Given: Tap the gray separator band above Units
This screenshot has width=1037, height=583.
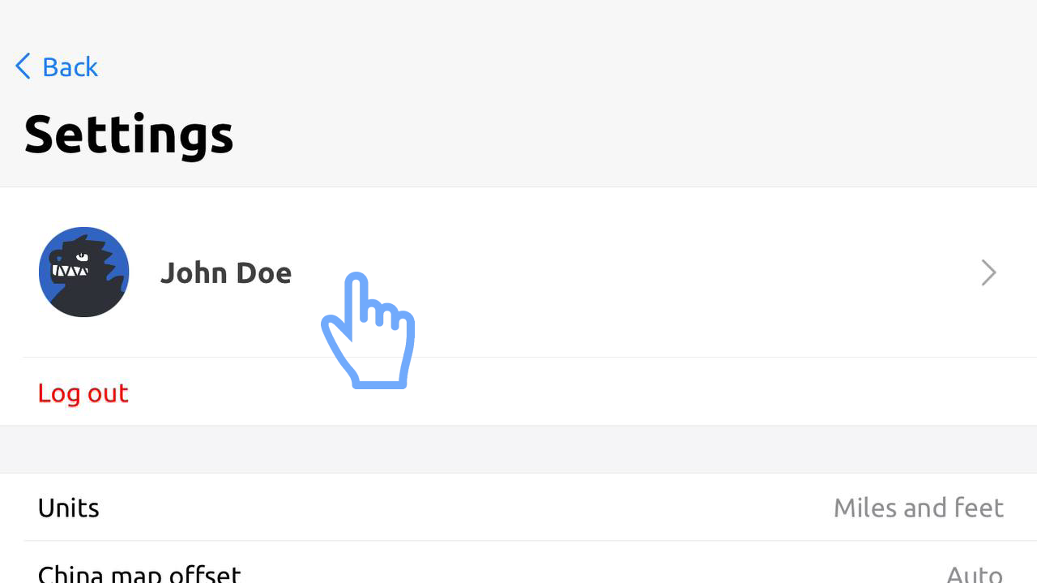Looking at the screenshot, I should [x=518, y=449].
